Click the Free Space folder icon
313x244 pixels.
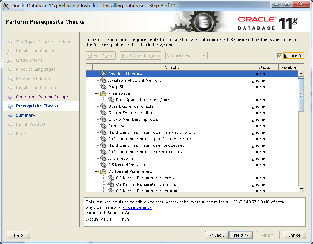[x=104, y=93]
